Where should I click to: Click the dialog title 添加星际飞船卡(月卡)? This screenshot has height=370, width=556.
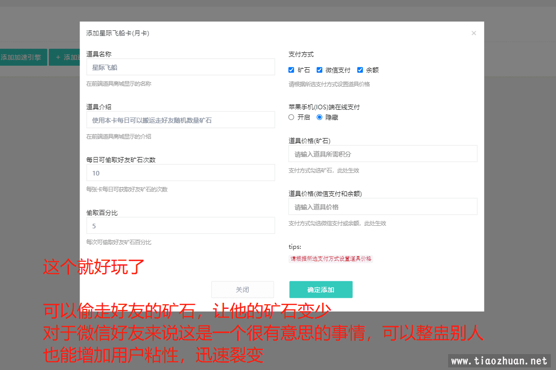tap(118, 33)
